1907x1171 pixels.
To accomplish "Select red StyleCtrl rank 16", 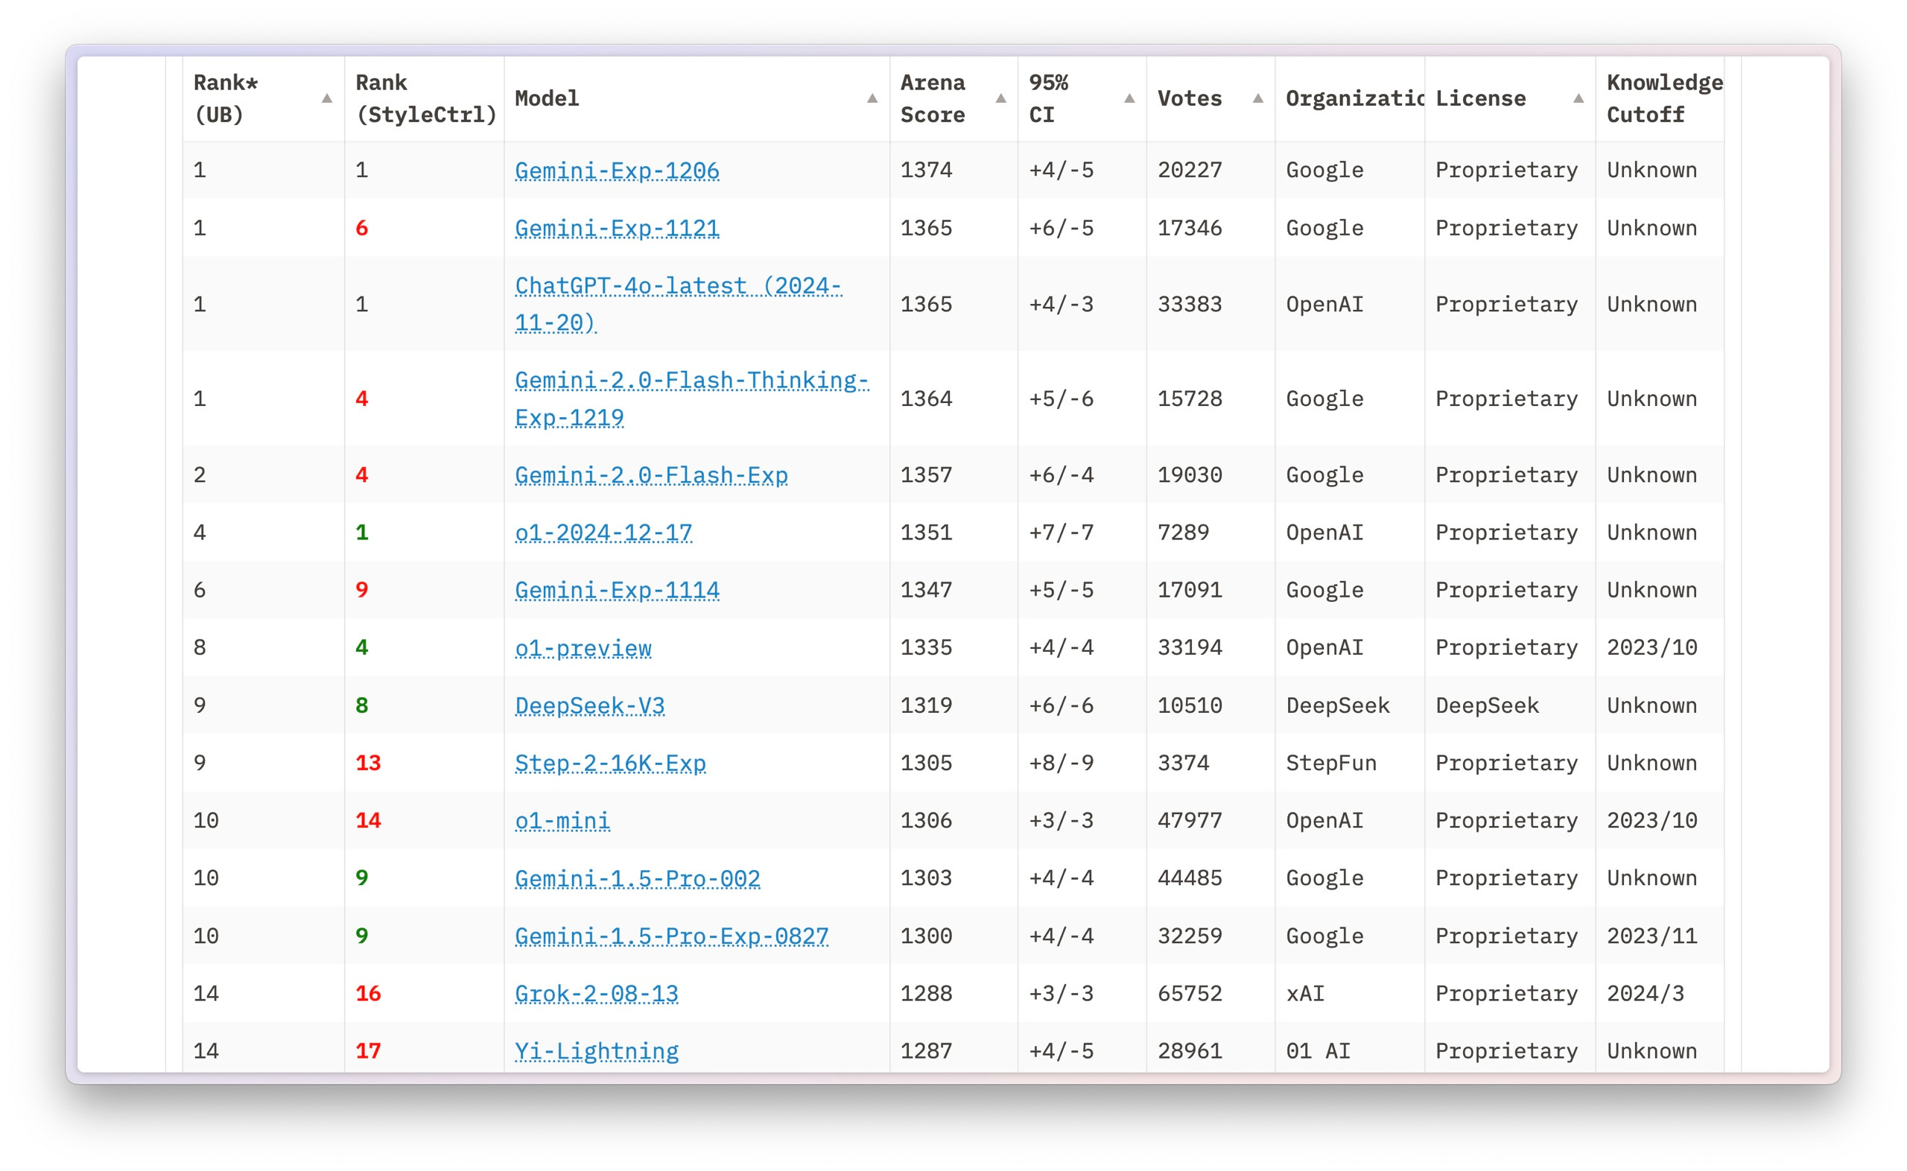I will [x=368, y=994].
